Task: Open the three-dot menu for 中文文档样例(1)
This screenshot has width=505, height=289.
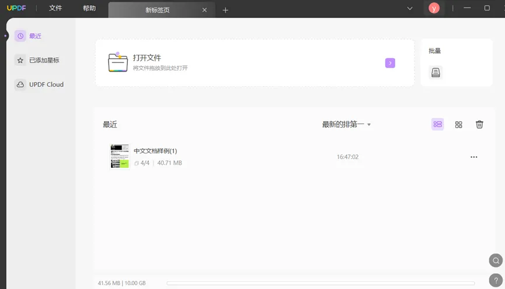Action: point(473,157)
